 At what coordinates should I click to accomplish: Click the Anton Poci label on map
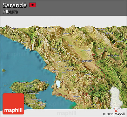point(67,33)
